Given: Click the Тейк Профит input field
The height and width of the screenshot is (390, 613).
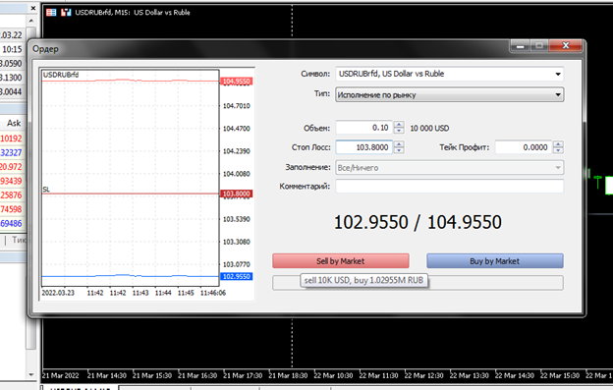Looking at the screenshot, I should pyautogui.click(x=524, y=147).
